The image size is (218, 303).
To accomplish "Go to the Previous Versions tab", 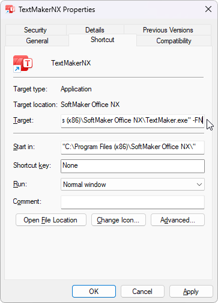I will pyautogui.click(x=168, y=30).
